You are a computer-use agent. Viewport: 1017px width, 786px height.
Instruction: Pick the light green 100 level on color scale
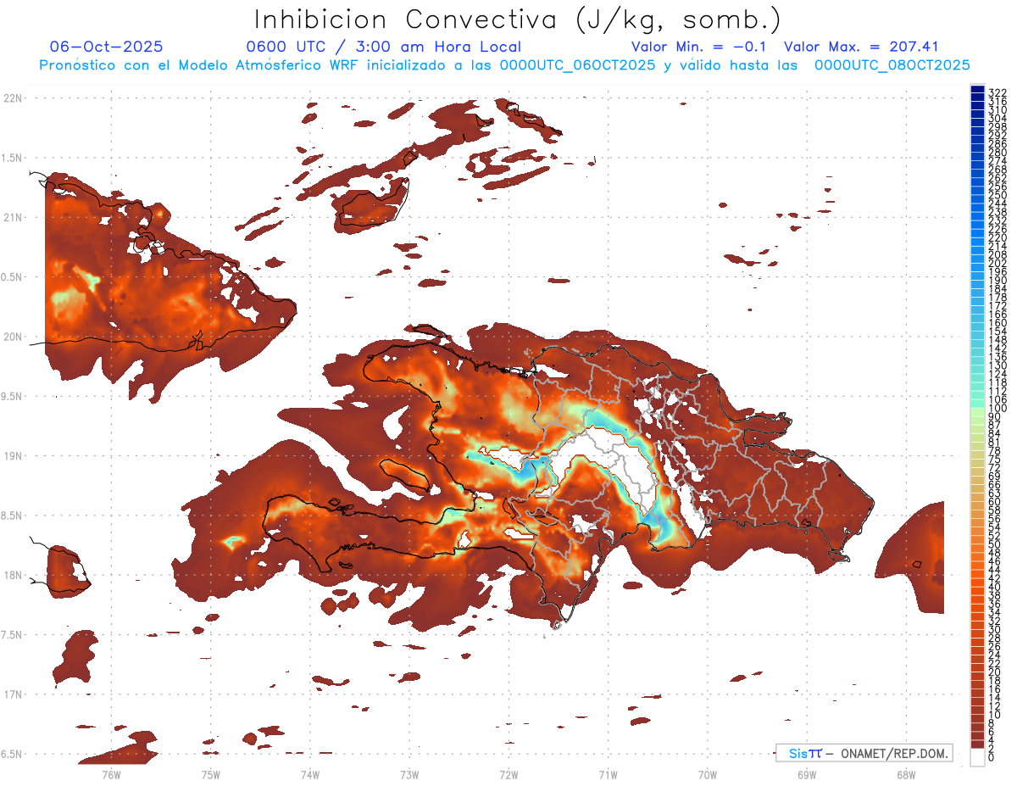tap(977, 409)
